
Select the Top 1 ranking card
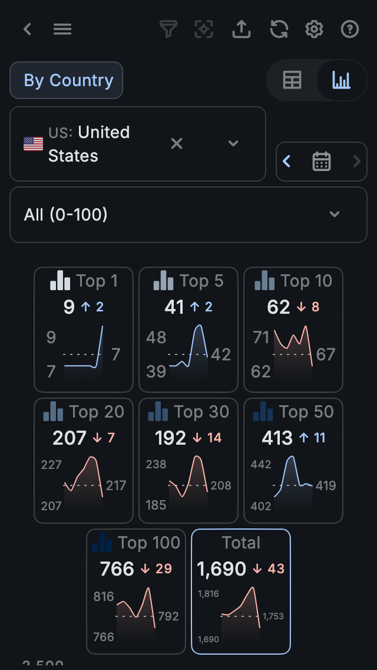point(84,329)
